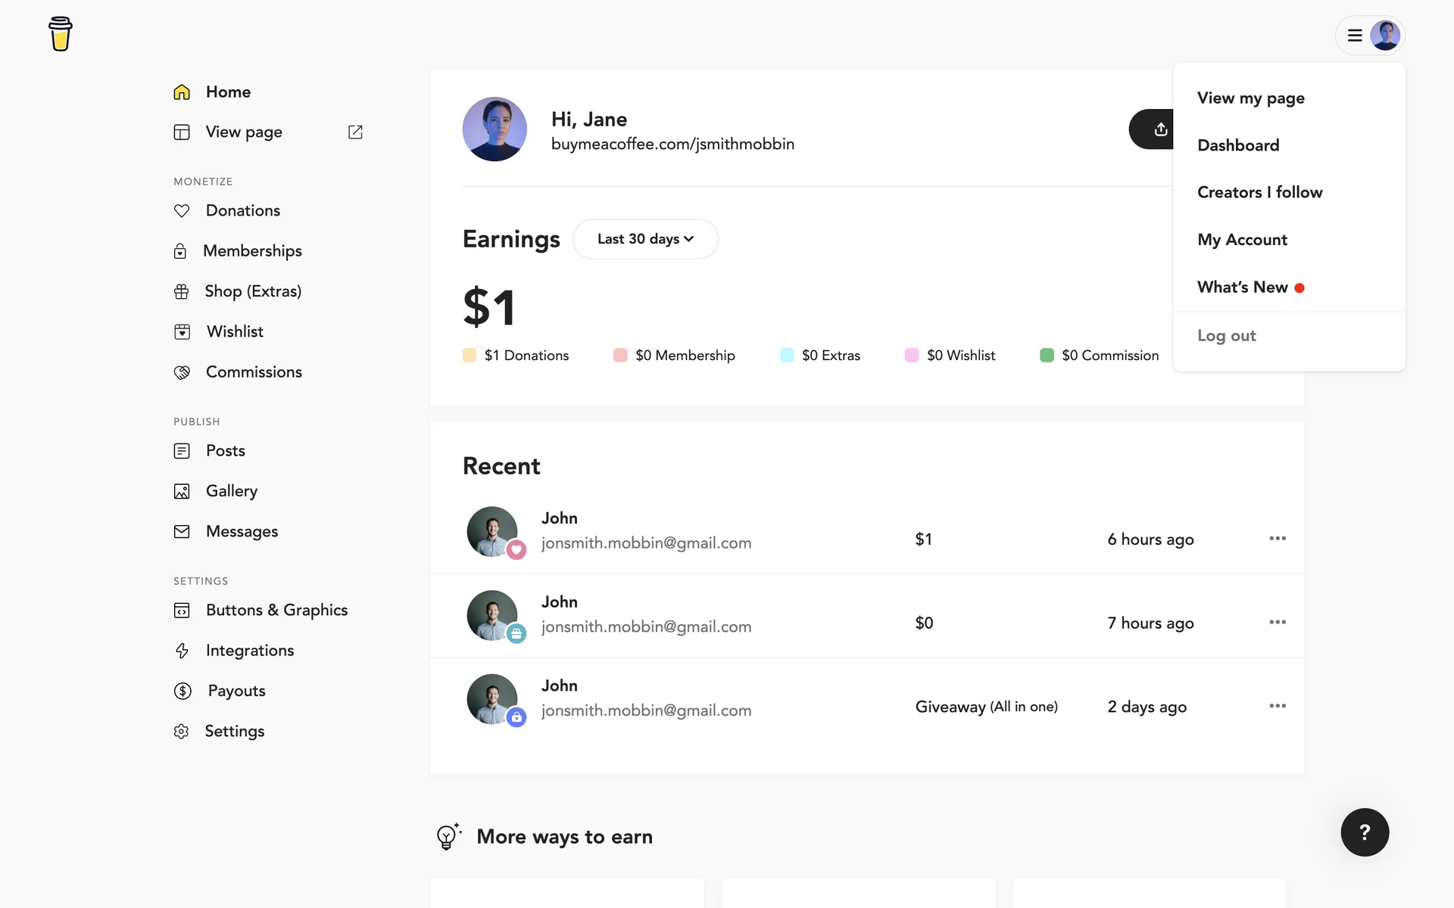Viewport: 1454px width, 908px height.
Task: Click the yellow $1 Donations legend swatch
Action: 470,356
